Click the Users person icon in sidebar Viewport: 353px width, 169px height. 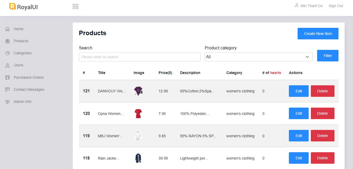[x=7, y=65]
